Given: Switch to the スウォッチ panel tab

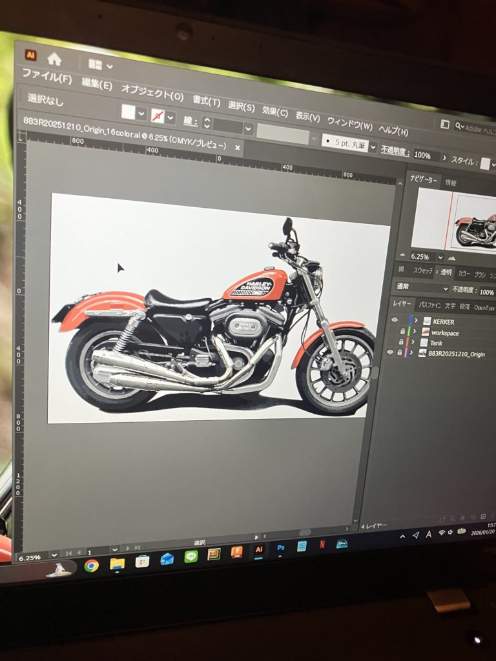Looking at the screenshot, I should [x=424, y=272].
